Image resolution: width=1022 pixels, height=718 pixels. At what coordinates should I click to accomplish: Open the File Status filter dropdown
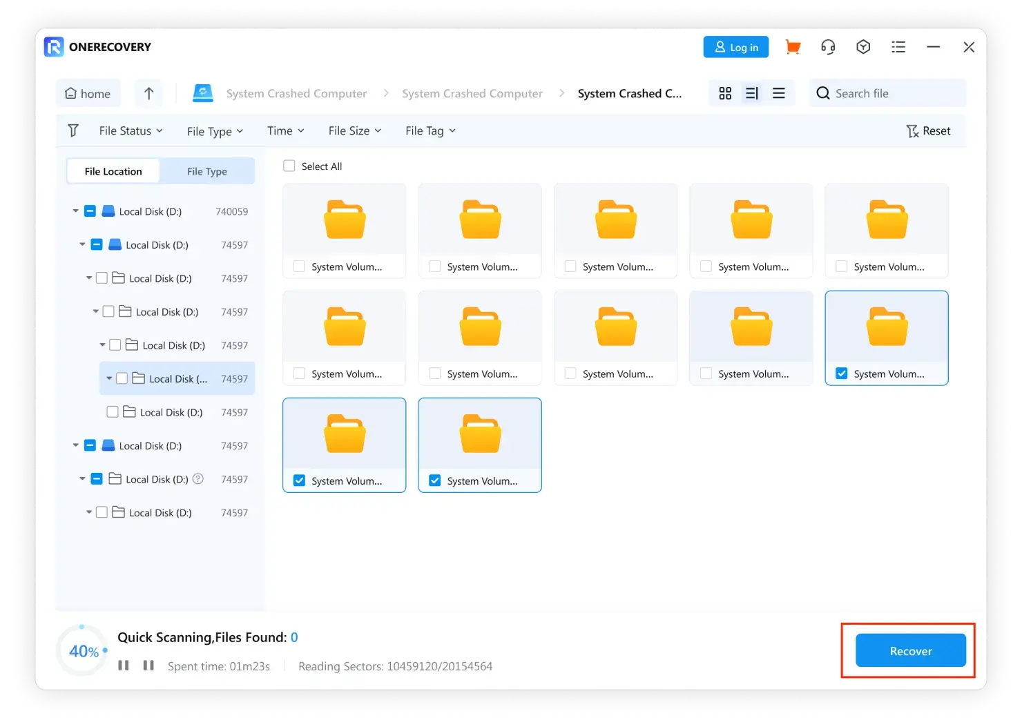point(131,131)
